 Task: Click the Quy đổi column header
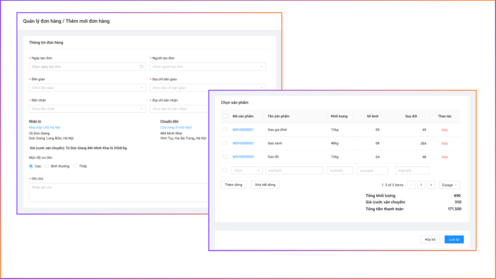coord(411,116)
